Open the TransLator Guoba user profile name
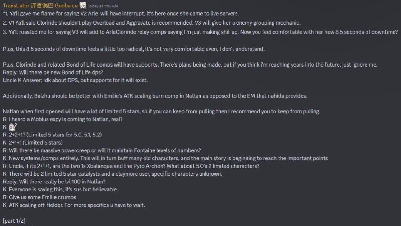The width and height of the screenshot is (401, 226). point(36,6)
